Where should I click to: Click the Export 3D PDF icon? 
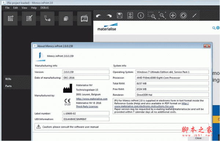coord(130,15)
